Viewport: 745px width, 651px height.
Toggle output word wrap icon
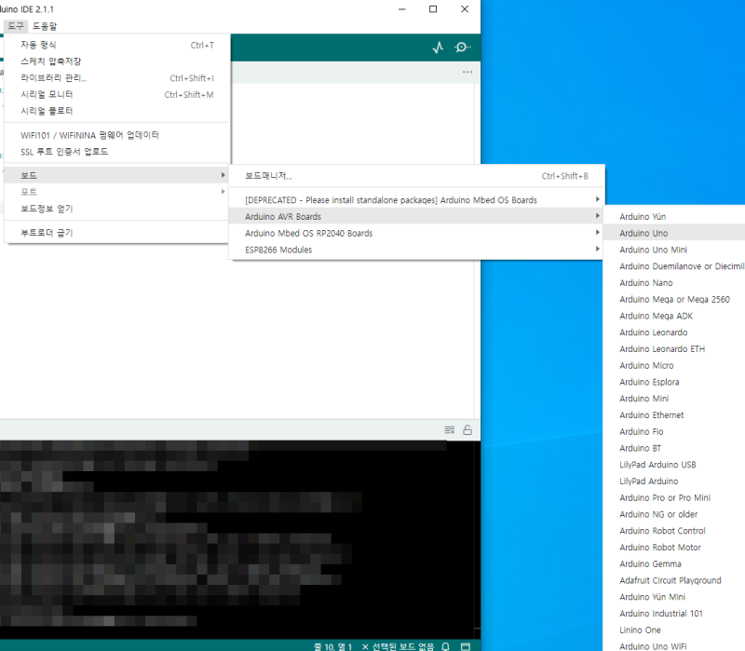pyautogui.click(x=450, y=430)
